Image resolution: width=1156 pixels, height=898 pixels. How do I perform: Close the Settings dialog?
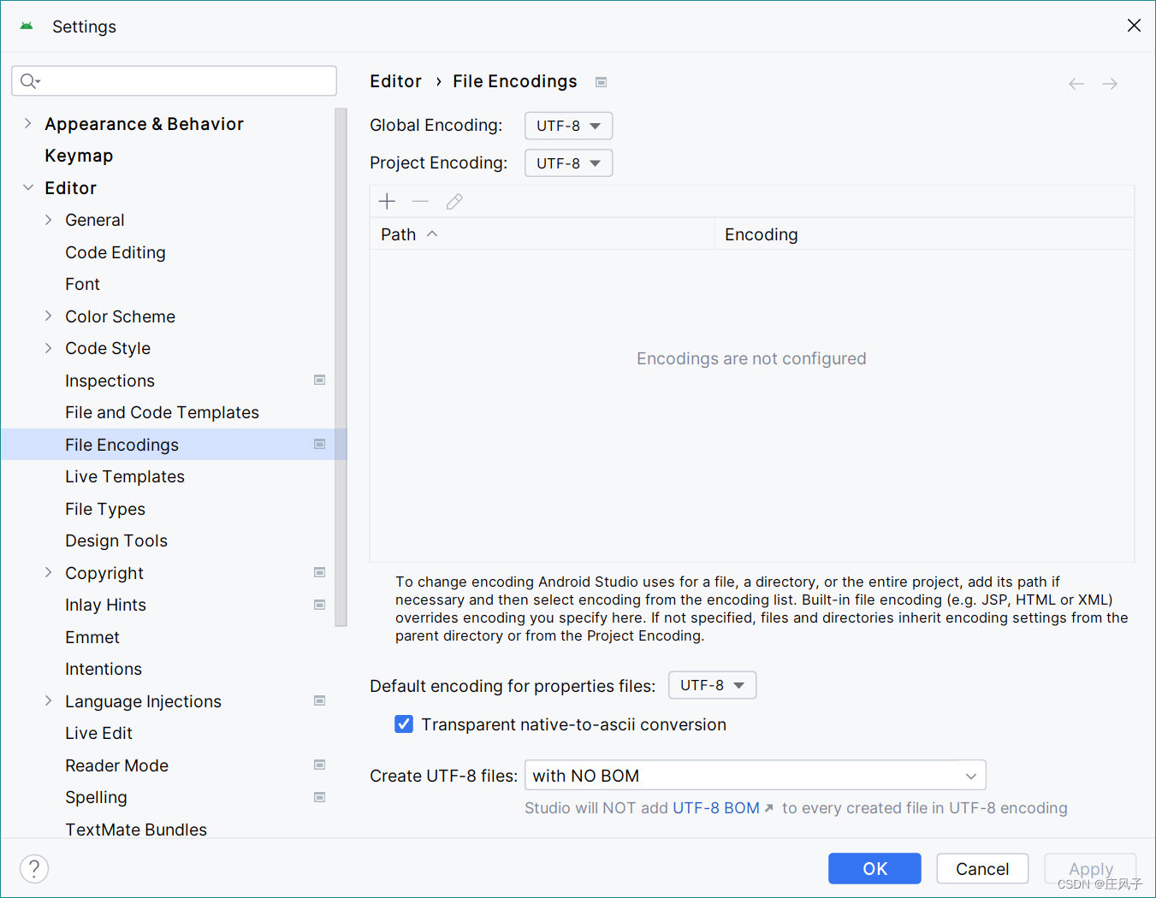(1134, 26)
